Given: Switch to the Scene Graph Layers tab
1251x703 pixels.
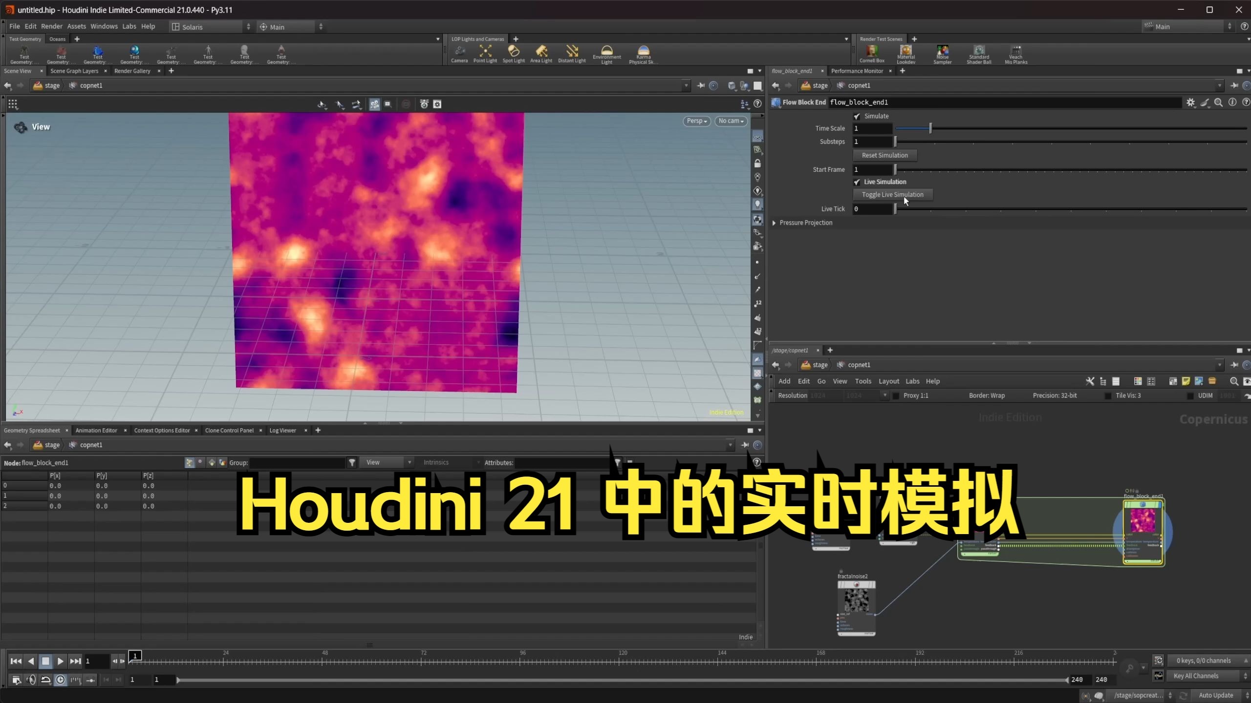Looking at the screenshot, I should [74, 71].
